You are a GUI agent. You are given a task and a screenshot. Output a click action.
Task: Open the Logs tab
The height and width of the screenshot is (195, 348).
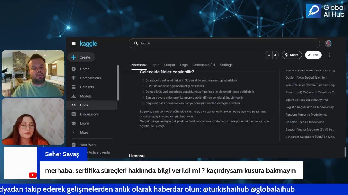(184, 65)
